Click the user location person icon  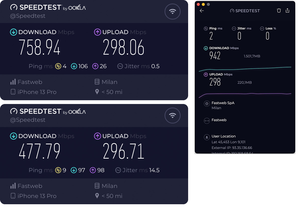tap(207, 137)
